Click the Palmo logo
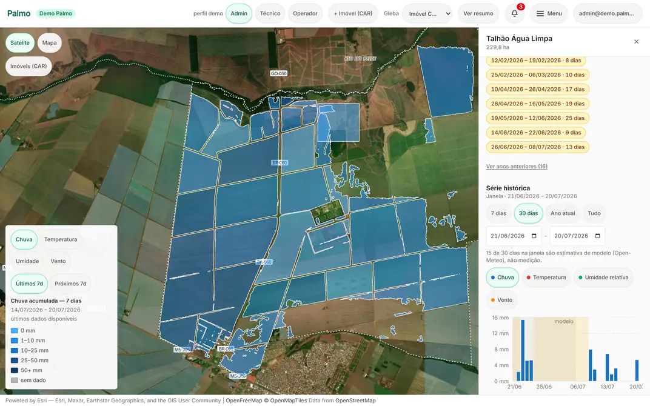This screenshot has height=406, width=650. (x=19, y=13)
